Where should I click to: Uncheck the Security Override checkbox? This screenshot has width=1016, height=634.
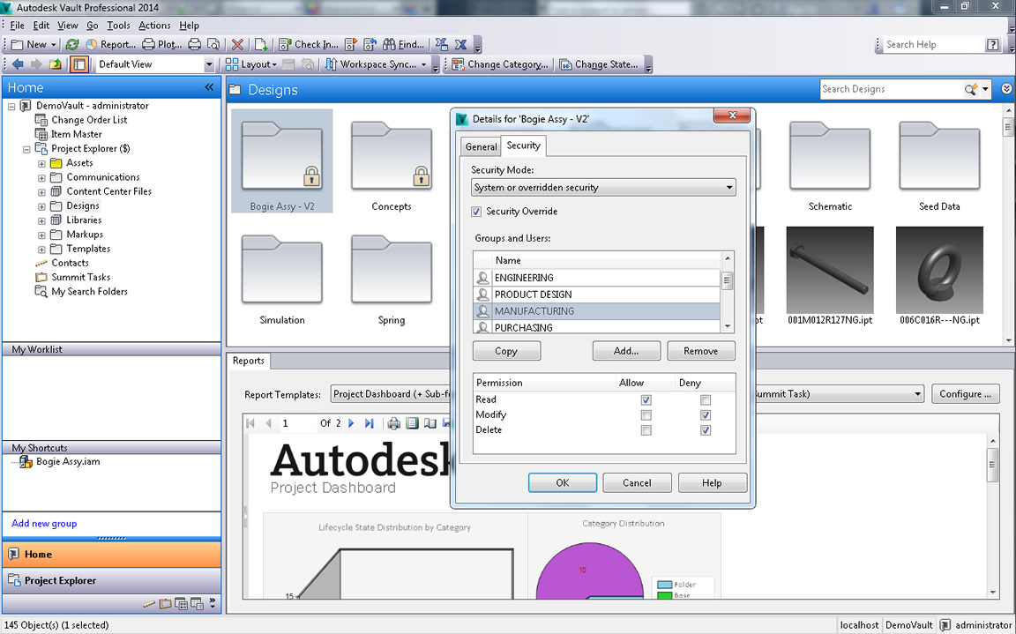476,212
